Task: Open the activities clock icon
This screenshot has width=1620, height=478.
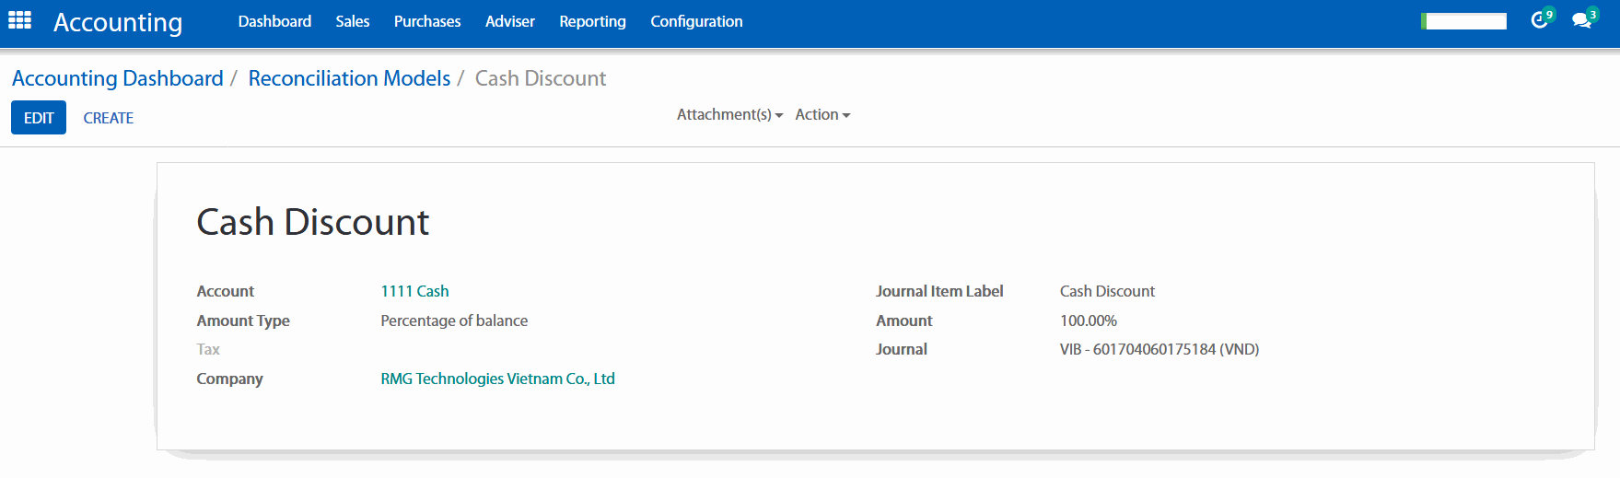Action: tap(1539, 20)
